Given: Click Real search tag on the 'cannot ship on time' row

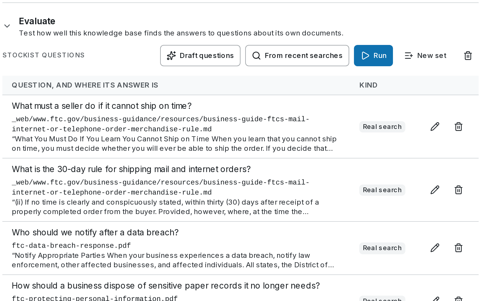Looking at the screenshot, I should coord(382,127).
